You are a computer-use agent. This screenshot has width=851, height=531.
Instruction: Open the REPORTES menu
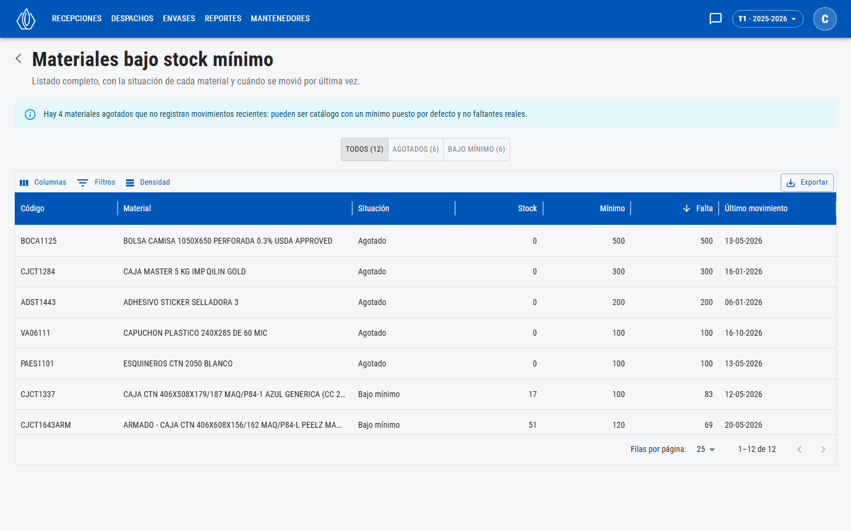pyautogui.click(x=223, y=19)
